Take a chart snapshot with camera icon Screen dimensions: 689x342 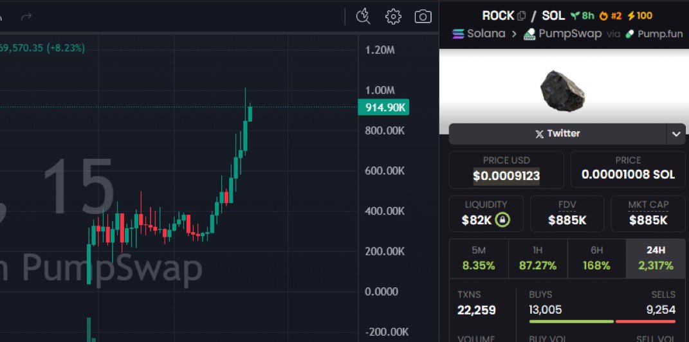[x=423, y=17]
